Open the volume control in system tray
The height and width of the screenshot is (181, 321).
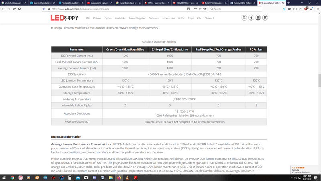(295, 178)
